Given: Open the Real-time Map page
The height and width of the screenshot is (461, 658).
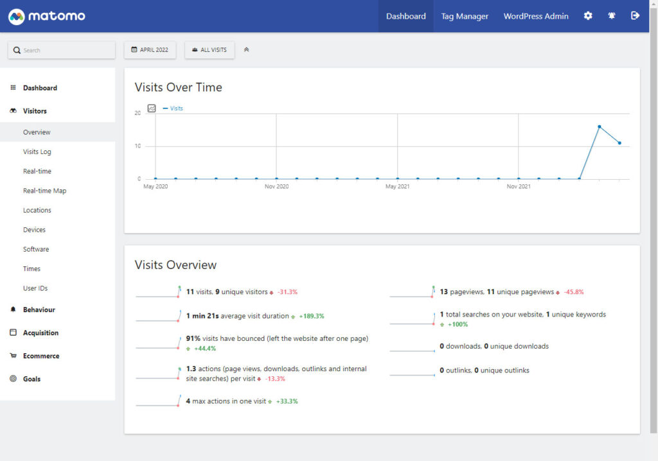Looking at the screenshot, I should [44, 191].
